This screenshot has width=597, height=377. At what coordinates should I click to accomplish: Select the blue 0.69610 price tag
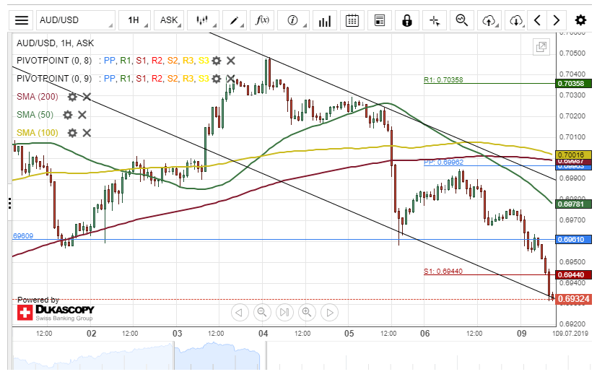(573, 240)
